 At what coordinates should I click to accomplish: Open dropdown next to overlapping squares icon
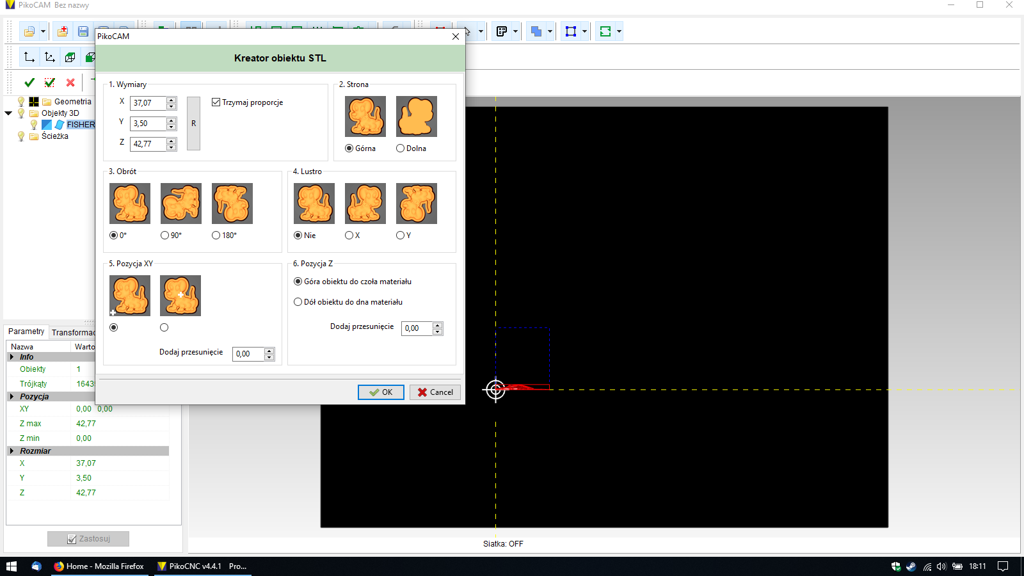pos(550,31)
